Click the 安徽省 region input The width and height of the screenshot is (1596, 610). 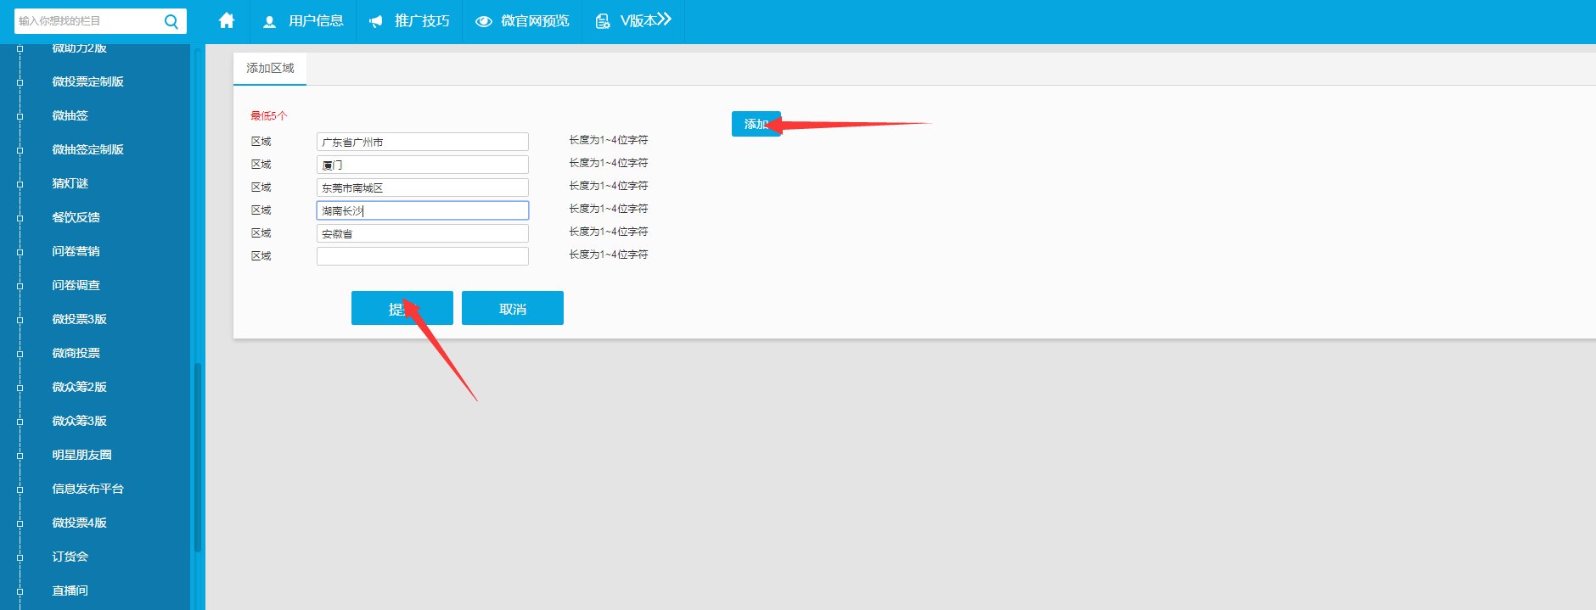click(x=422, y=233)
